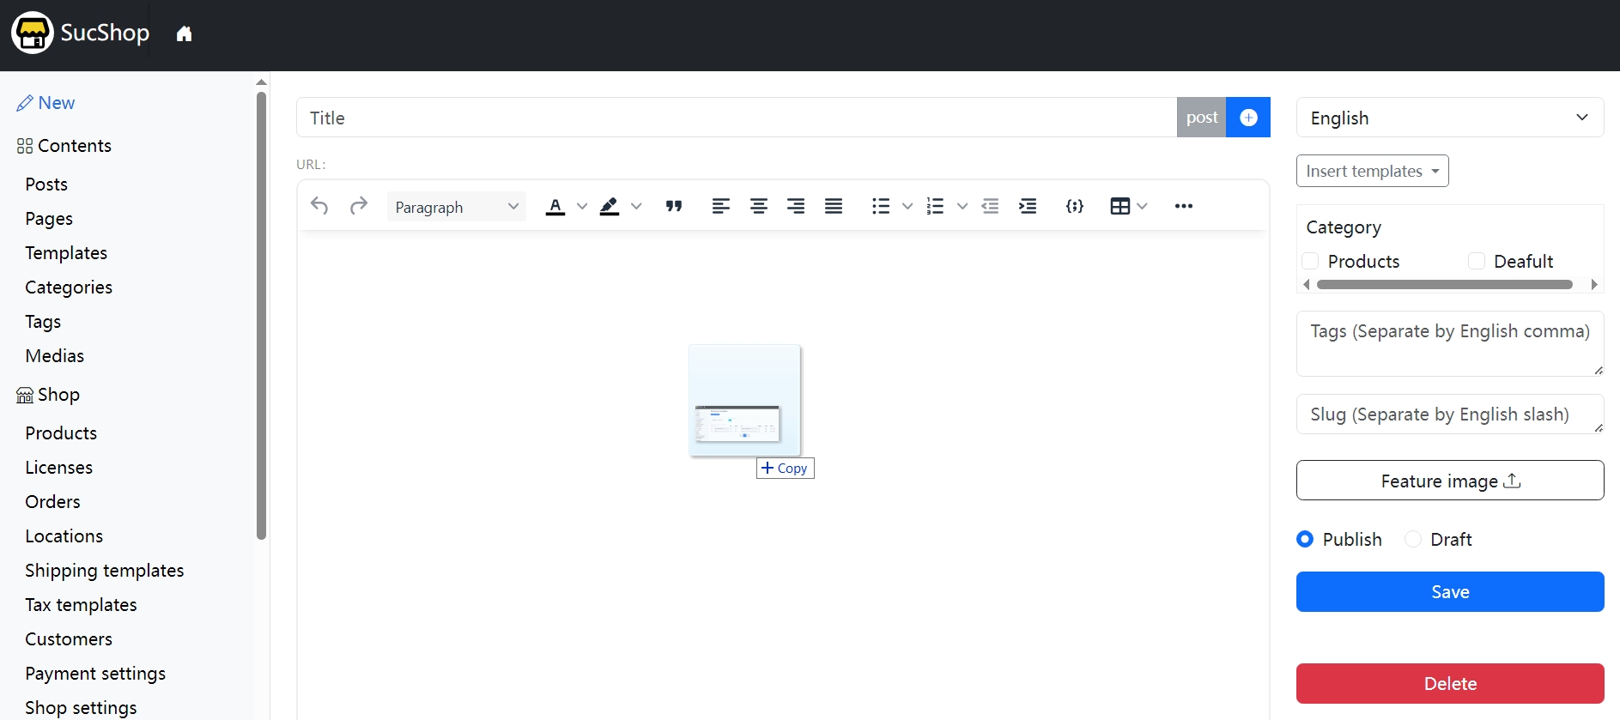The width and height of the screenshot is (1620, 720).
Task: Open the more options ellipsis in toolbar
Action: point(1183,206)
